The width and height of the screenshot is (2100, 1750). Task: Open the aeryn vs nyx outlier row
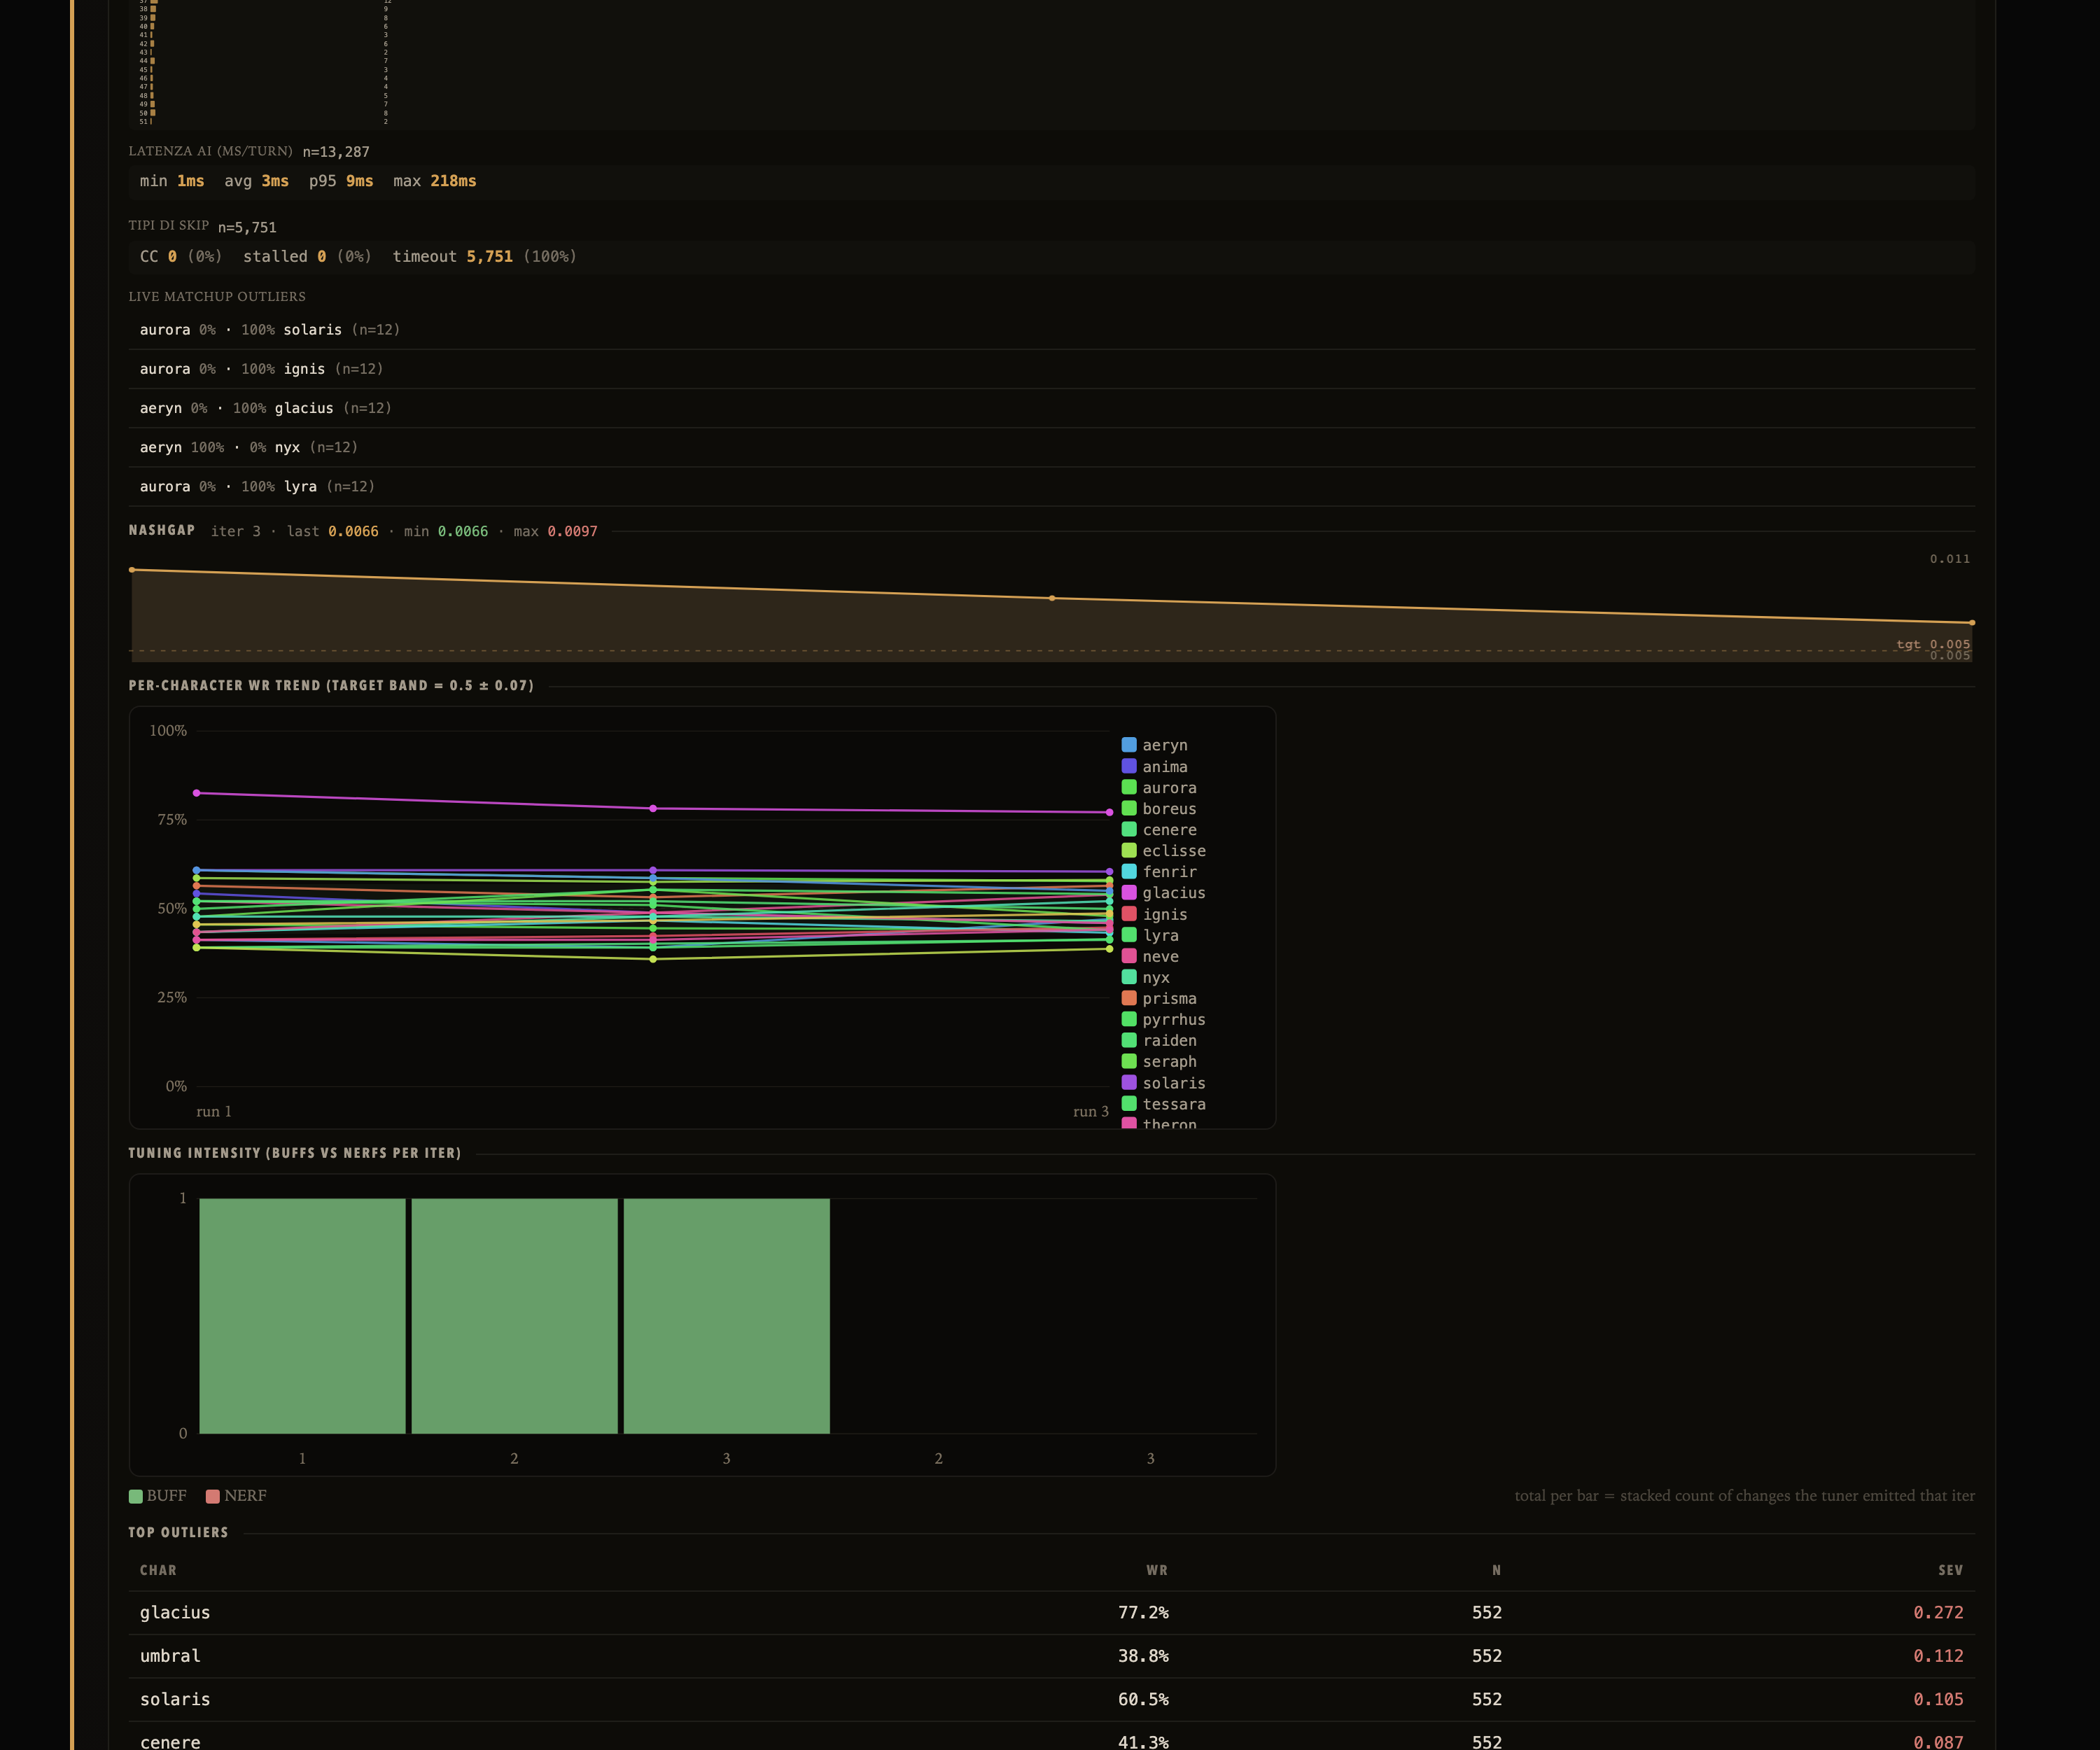1052,447
